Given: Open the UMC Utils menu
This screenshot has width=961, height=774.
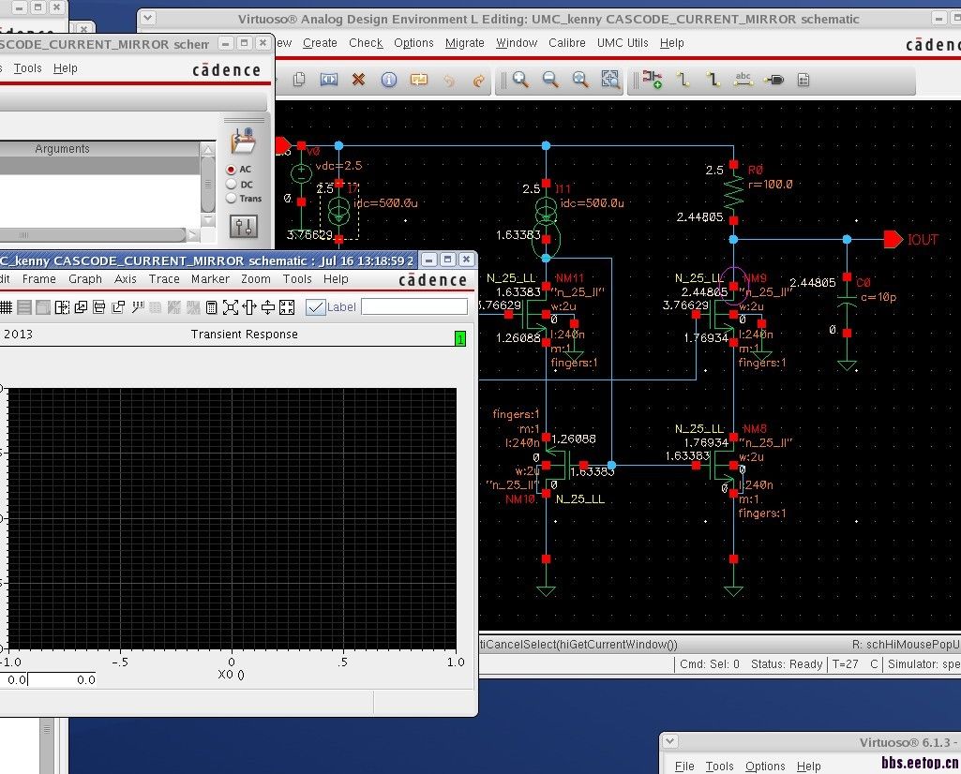Looking at the screenshot, I should (623, 43).
